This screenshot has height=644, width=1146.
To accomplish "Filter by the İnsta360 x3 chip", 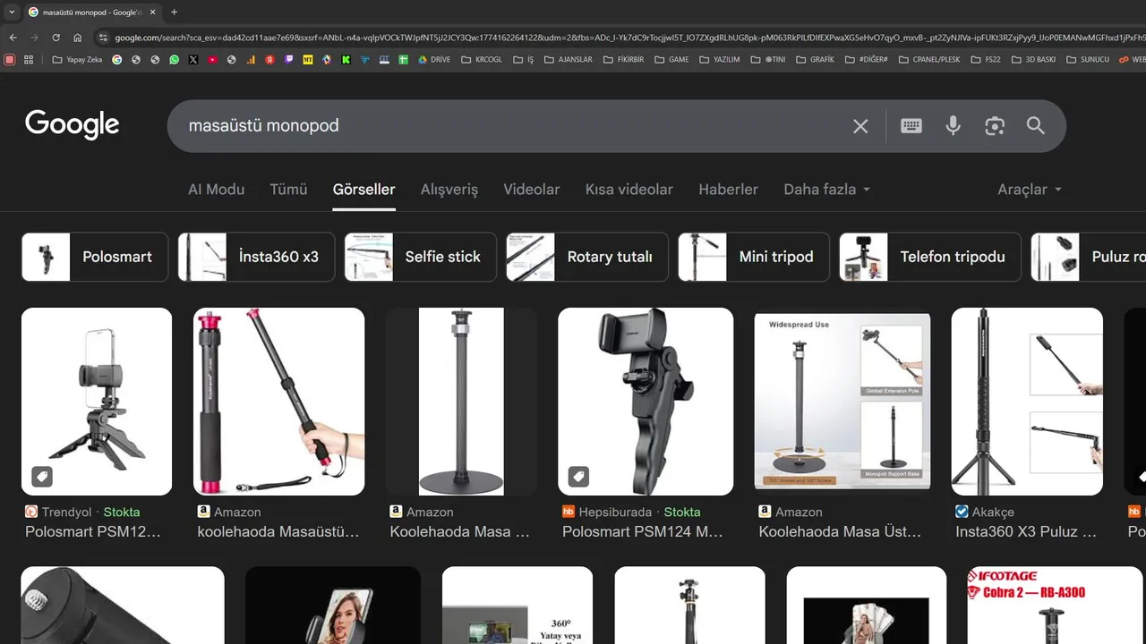I will [256, 257].
